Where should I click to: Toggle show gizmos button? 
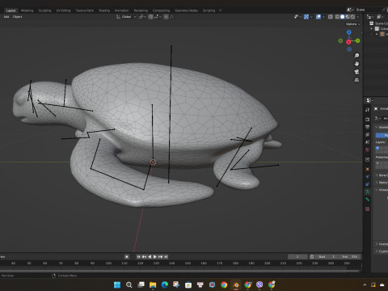tap(306, 17)
